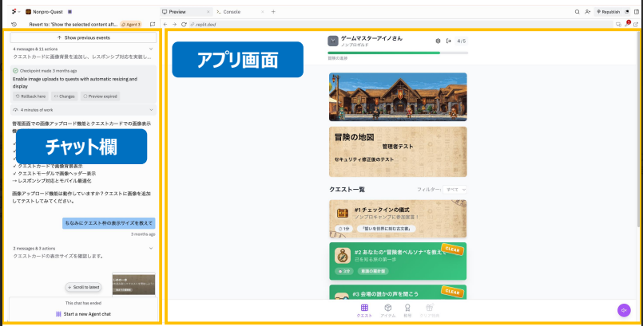643x326 pixels.
Task: Click the logout icon beside progress count
Action: [x=448, y=41]
